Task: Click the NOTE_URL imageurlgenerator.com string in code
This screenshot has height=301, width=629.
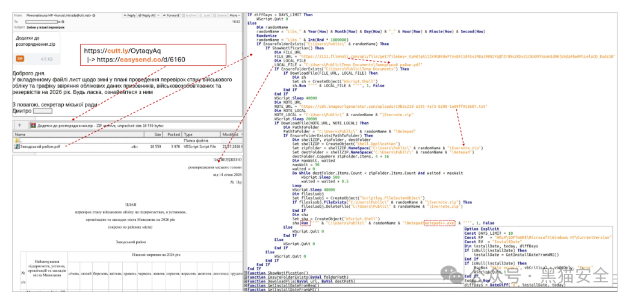Action: [394, 107]
